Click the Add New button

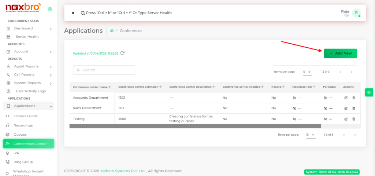[340, 54]
